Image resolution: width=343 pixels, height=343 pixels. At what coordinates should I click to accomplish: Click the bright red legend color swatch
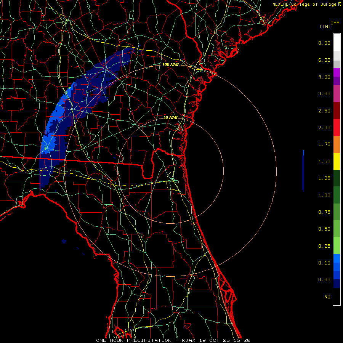(x=337, y=128)
